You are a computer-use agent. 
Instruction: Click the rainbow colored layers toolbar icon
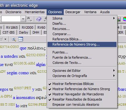point(124,19)
